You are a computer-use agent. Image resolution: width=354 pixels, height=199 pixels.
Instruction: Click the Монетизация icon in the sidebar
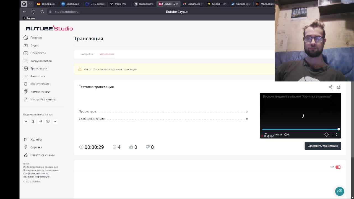tap(26, 84)
